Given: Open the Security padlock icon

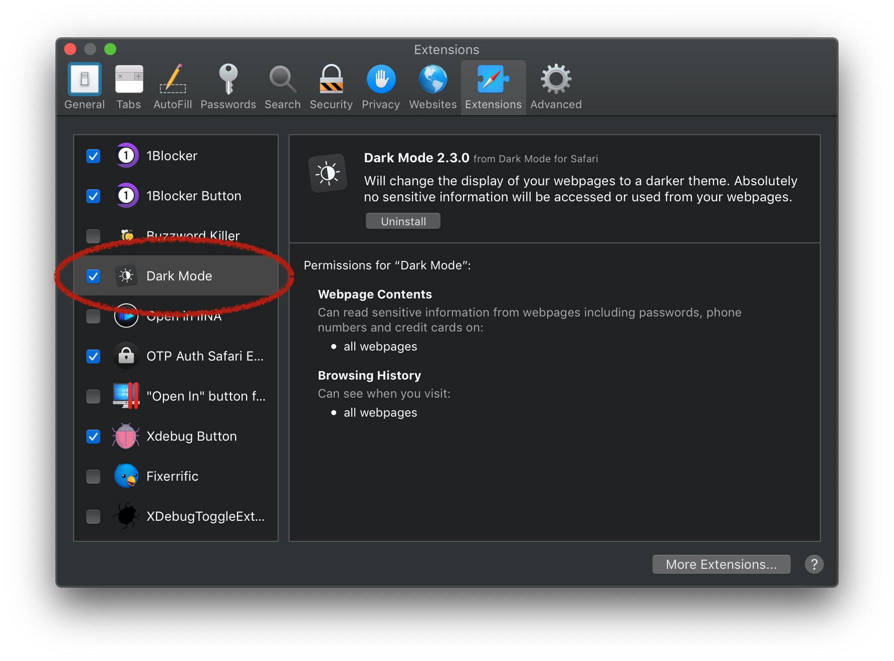Looking at the screenshot, I should [x=331, y=79].
